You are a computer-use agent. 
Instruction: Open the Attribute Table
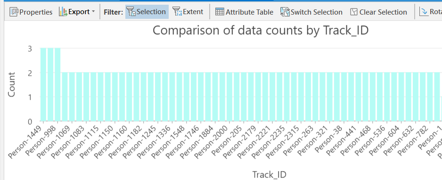pyautogui.click(x=245, y=12)
